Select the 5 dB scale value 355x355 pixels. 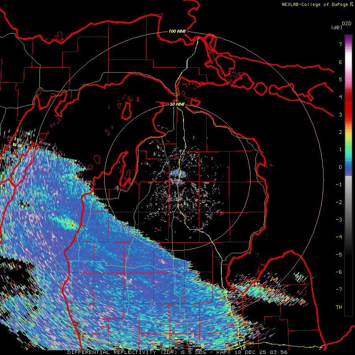click(340, 79)
